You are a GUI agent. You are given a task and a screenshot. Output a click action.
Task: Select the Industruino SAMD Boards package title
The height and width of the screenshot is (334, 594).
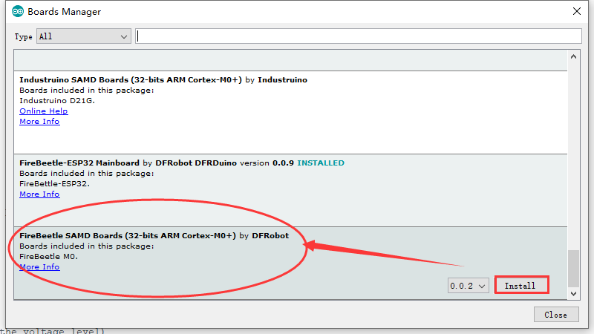pyautogui.click(x=131, y=80)
